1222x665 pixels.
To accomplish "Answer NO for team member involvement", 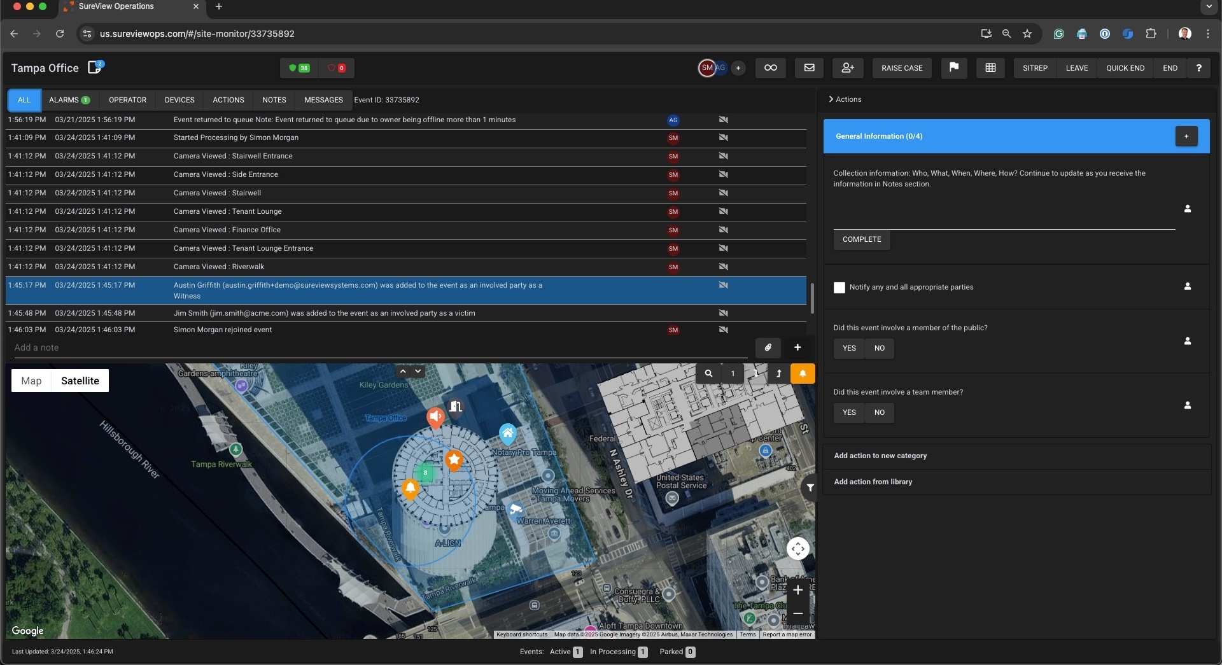I will tap(880, 412).
